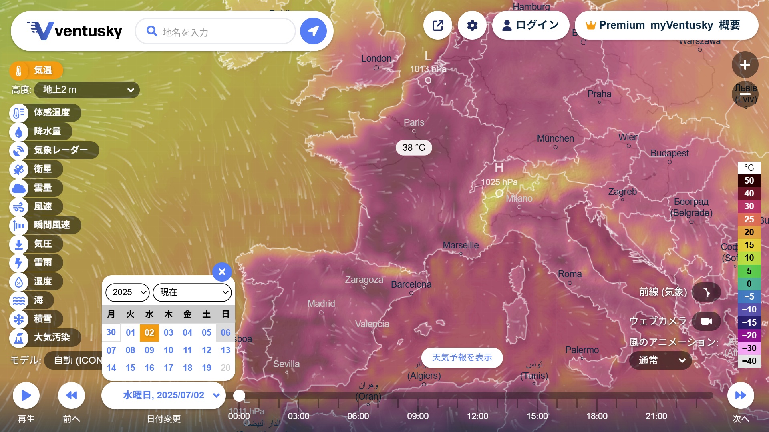The width and height of the screenshot is (769, 432).
Task: Click the 38 °C temperature label
Action: click(x=414, y=148)
